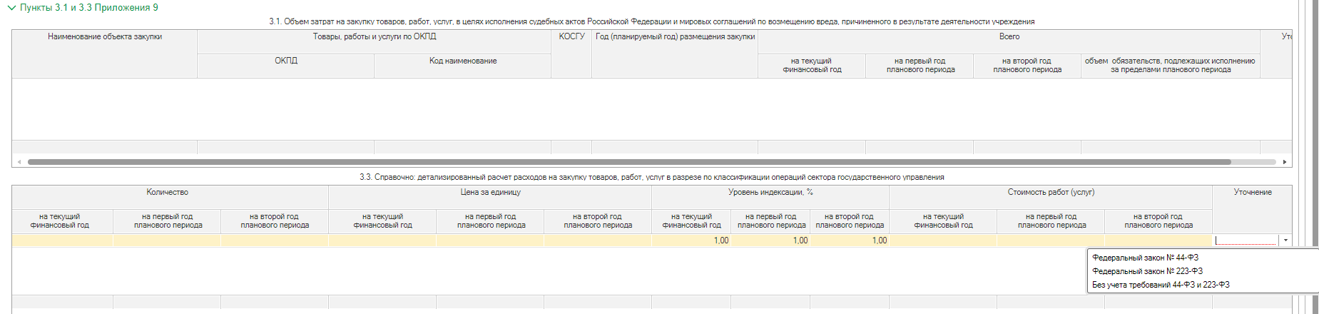Select Количество cell for current financial year
1319x314 pixels.
point(62,240)
